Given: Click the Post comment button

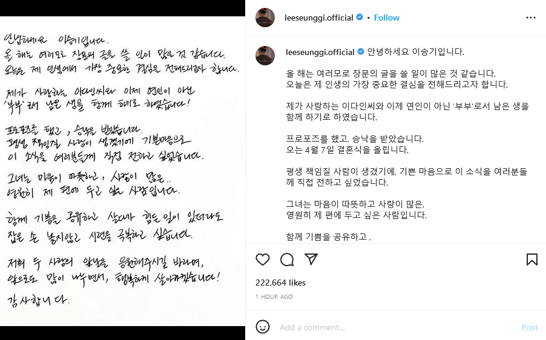Looking at the screenshot, I should 530,327.
